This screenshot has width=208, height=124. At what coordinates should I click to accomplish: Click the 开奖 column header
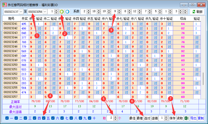point(24,19)
